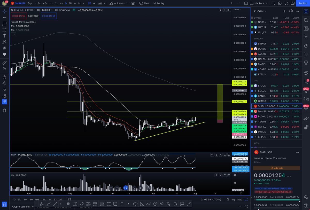This screenshot has height=210, width=310.
Task: Select area chart style
Action: pyautogui.click(x=100, y=3)
